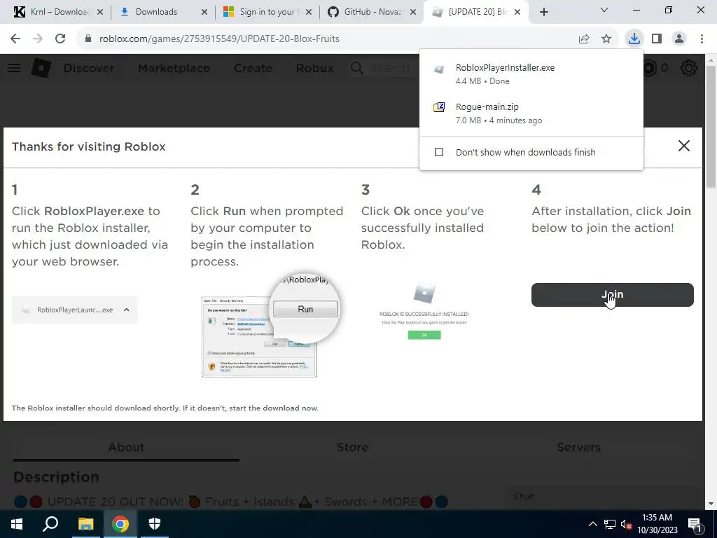Open Roblox settings gear
Viewport: 717px width, 538px height.
(689, 68)
